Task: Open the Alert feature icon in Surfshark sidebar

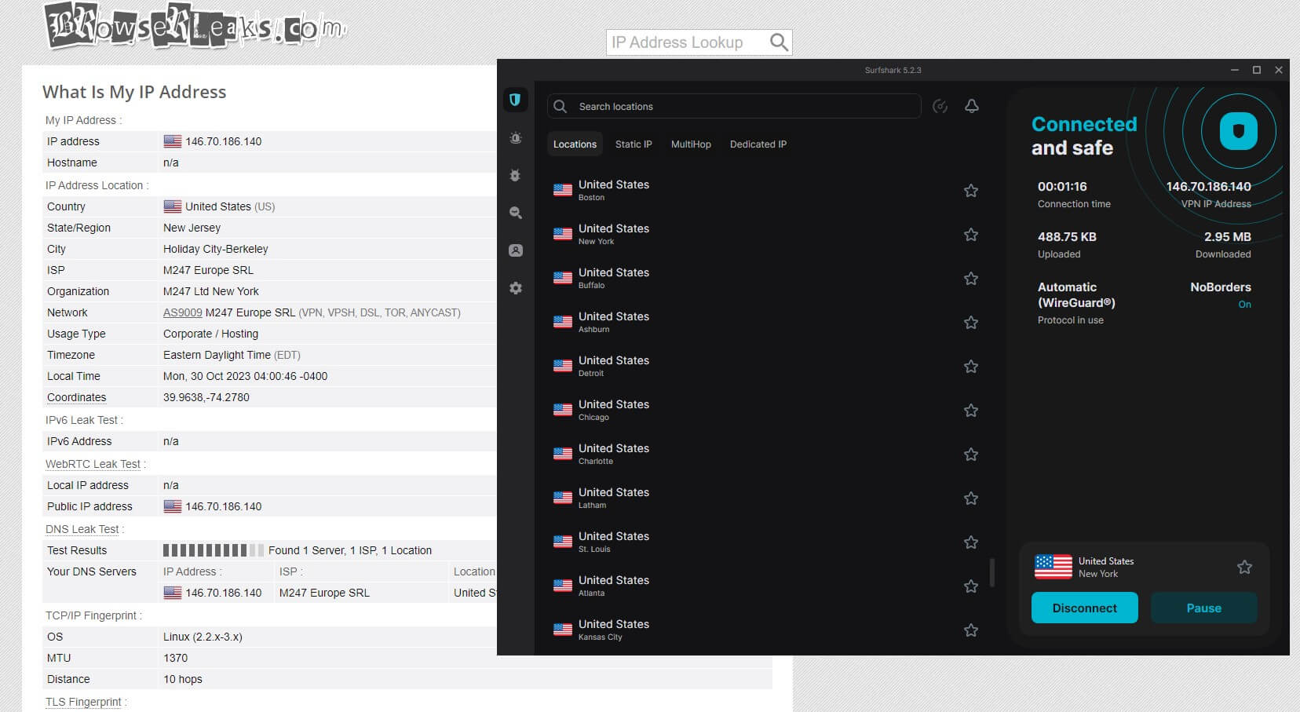Action: coord(516,138)
